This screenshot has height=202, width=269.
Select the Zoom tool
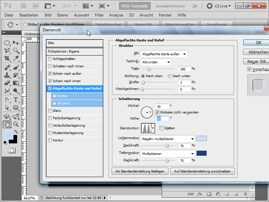click(x=16, y=124)
